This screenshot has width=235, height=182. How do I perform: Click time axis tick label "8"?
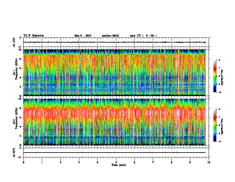pyautogui.click(x=172, y=162)
